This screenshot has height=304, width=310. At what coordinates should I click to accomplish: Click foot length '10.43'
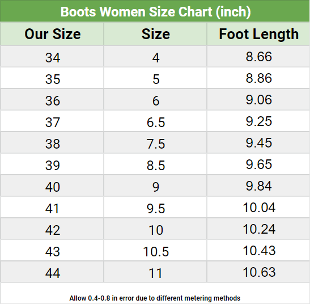pyautogui.click(x=259, y=251)
